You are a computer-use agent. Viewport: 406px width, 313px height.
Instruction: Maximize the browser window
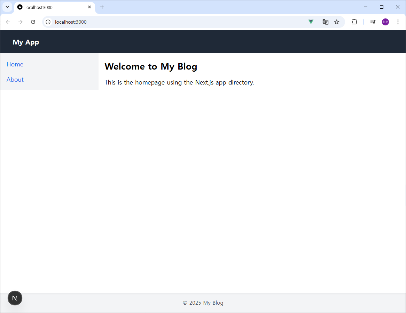(381, 7)
